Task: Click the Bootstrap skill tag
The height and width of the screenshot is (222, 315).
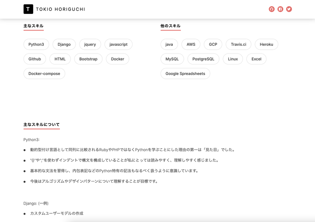Action: click(x=88, y=59)
